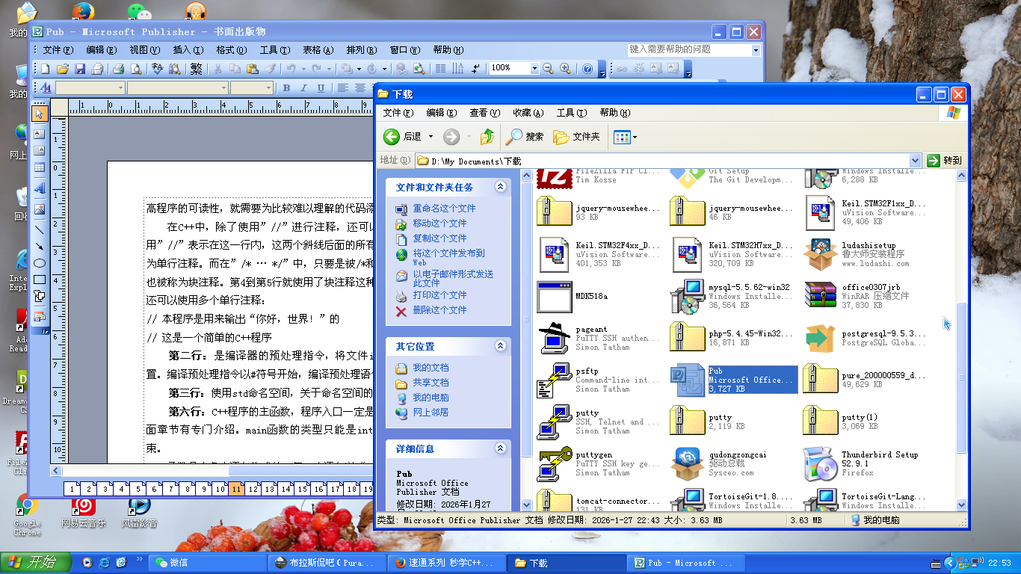Screen dimensions: 1021x574
Task: Select the Oval drawing tool
Action: 40,263
